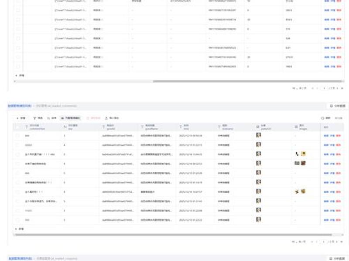349x261 pixels.
Task: Click the red action link in upper table's last row
Action: [x=339, y=67]
